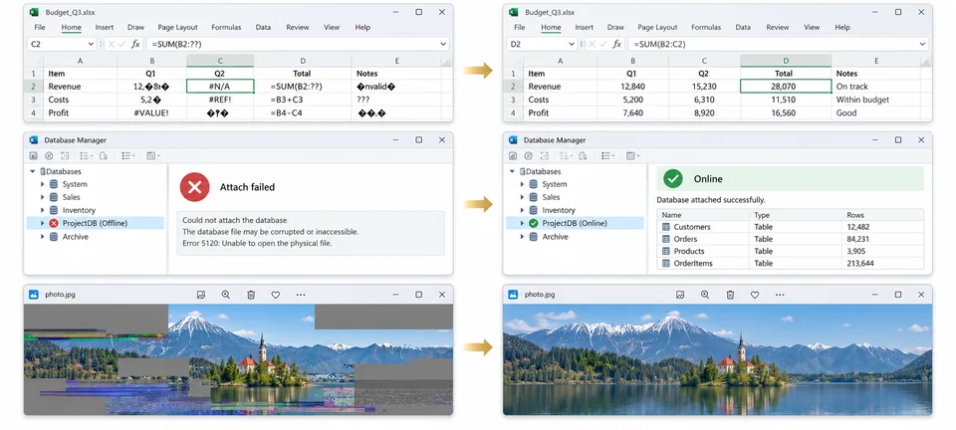The height and width of the screenshot is (430, 956).
Task: Click the fx insert function icon in the C2 spreadsheet window
Action: tap(135, 44)
